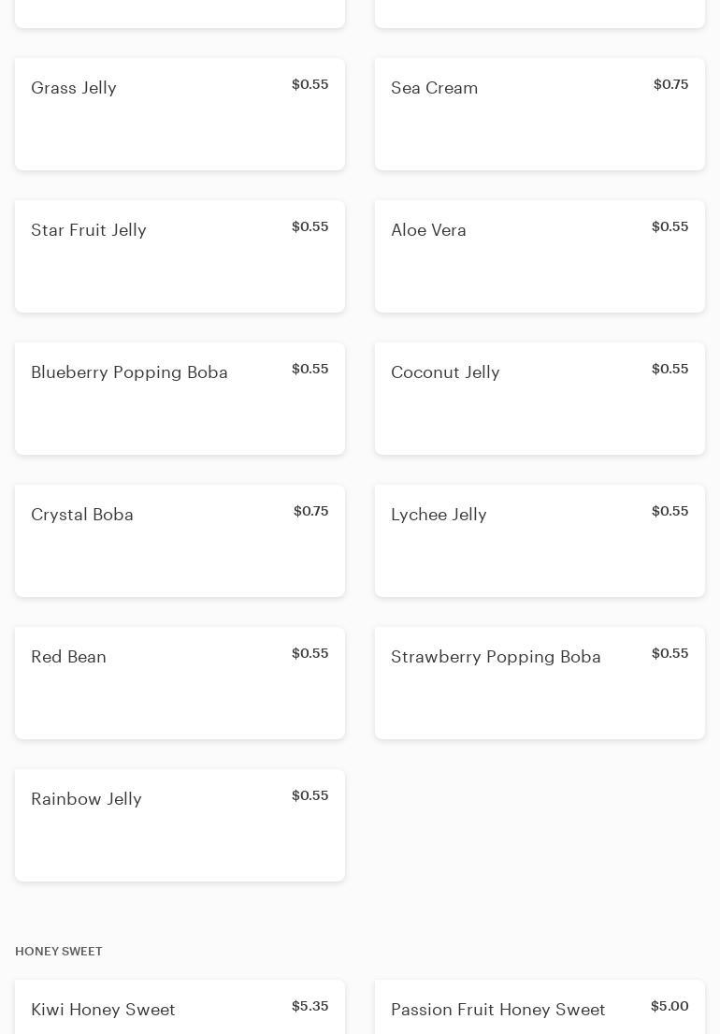Click the Rainbow Jelly card
Image resolution: width=720 pixels, height=1034 pixels.
(x=180, y=825)
